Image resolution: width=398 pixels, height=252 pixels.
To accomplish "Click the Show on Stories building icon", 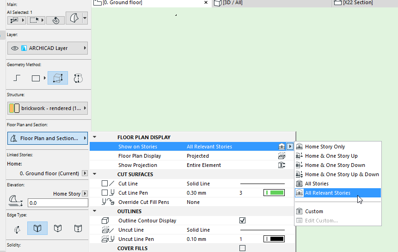I will 282,147.
